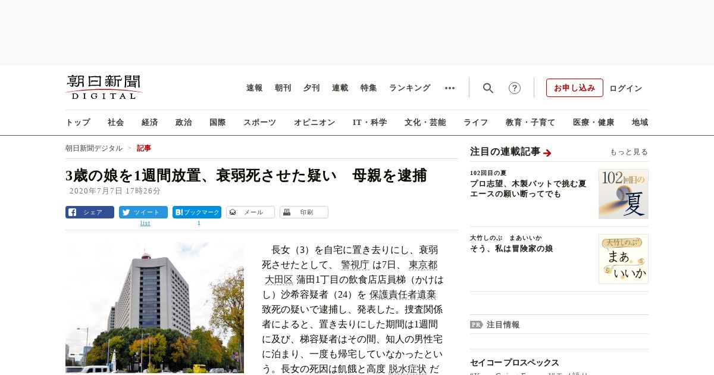Bookmark the article with Hatena ブックマーク button

point(197,212)
